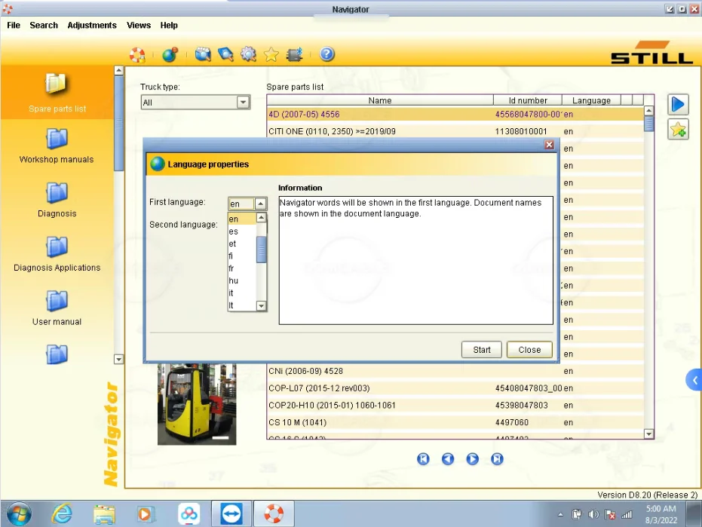Click the globe language icon in toolbar
Viewport: 702px width, 527px height.
pos(170,54)
